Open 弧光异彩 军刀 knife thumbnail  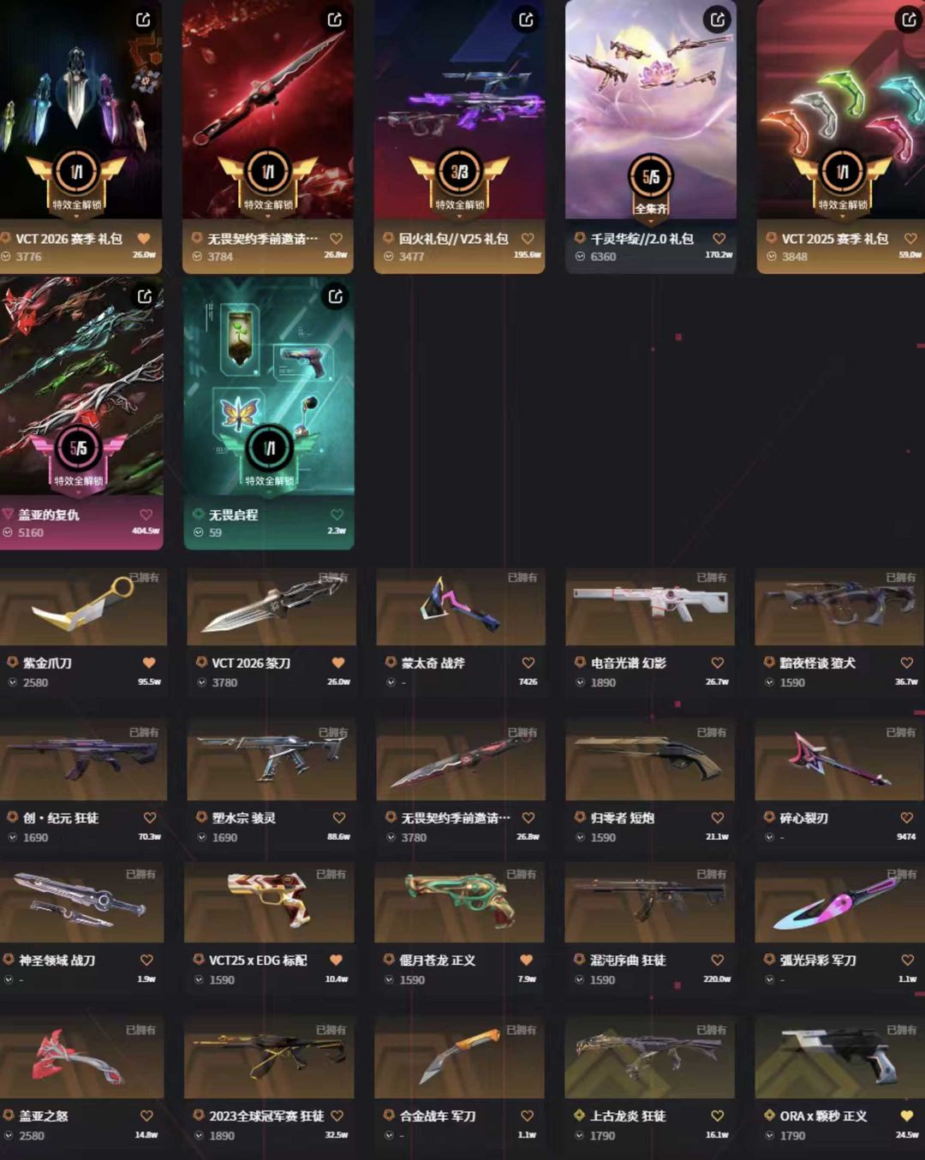coord(839,903)
